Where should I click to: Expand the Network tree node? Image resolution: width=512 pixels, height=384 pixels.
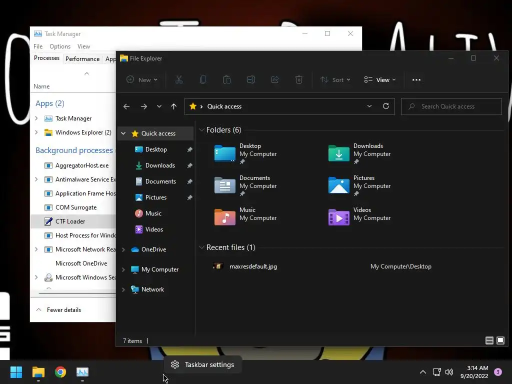coord(123,289)
